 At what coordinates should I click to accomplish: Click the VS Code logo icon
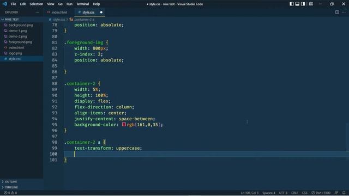[5, 4]
